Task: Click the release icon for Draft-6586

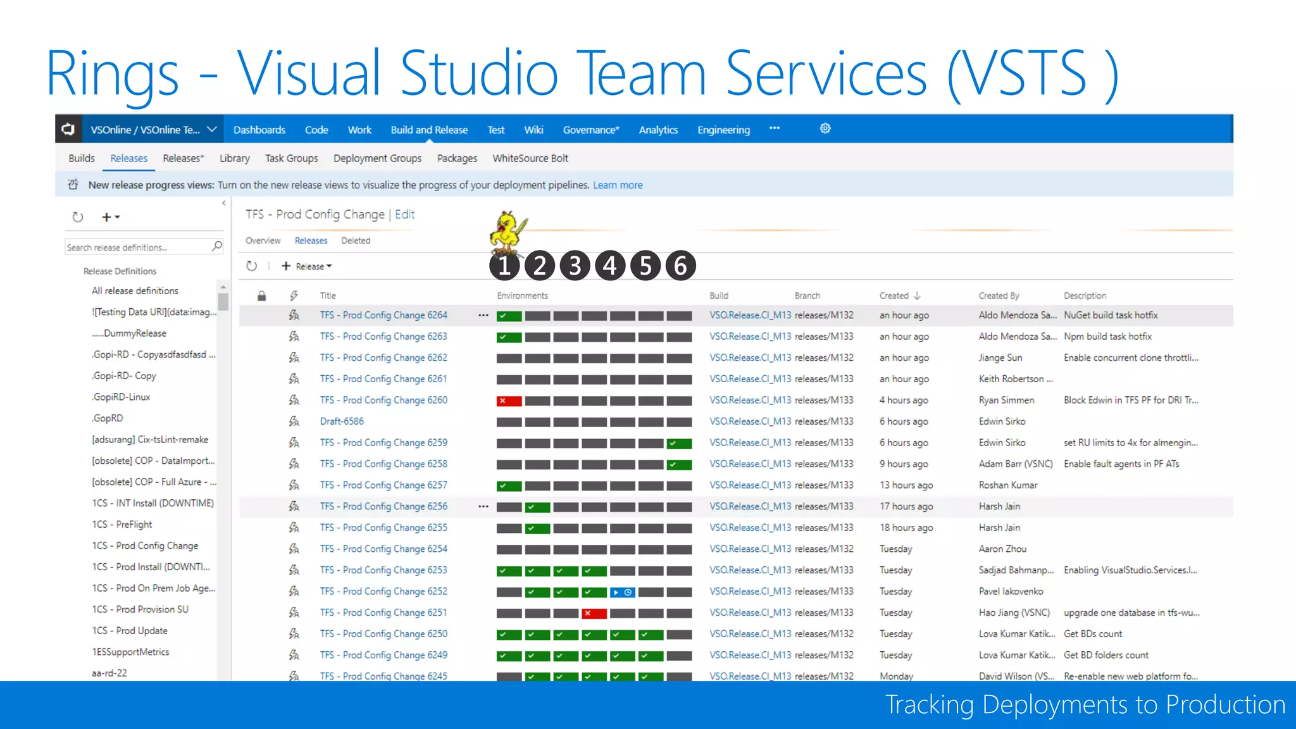Action: [294, 421]
